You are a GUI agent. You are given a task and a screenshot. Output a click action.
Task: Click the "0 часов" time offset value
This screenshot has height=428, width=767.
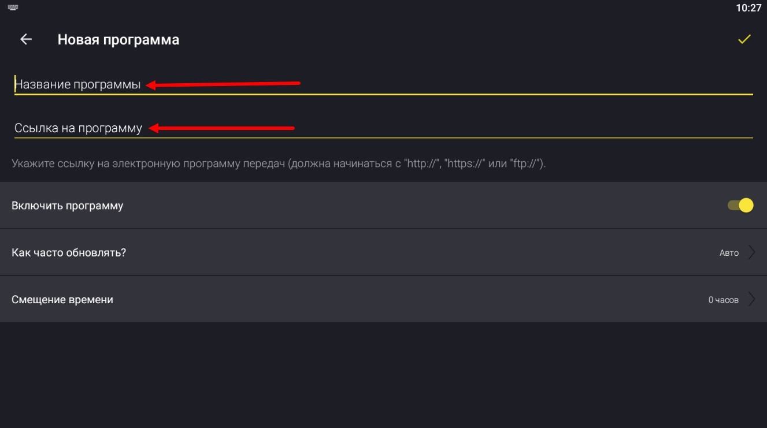tap(723, 300)
